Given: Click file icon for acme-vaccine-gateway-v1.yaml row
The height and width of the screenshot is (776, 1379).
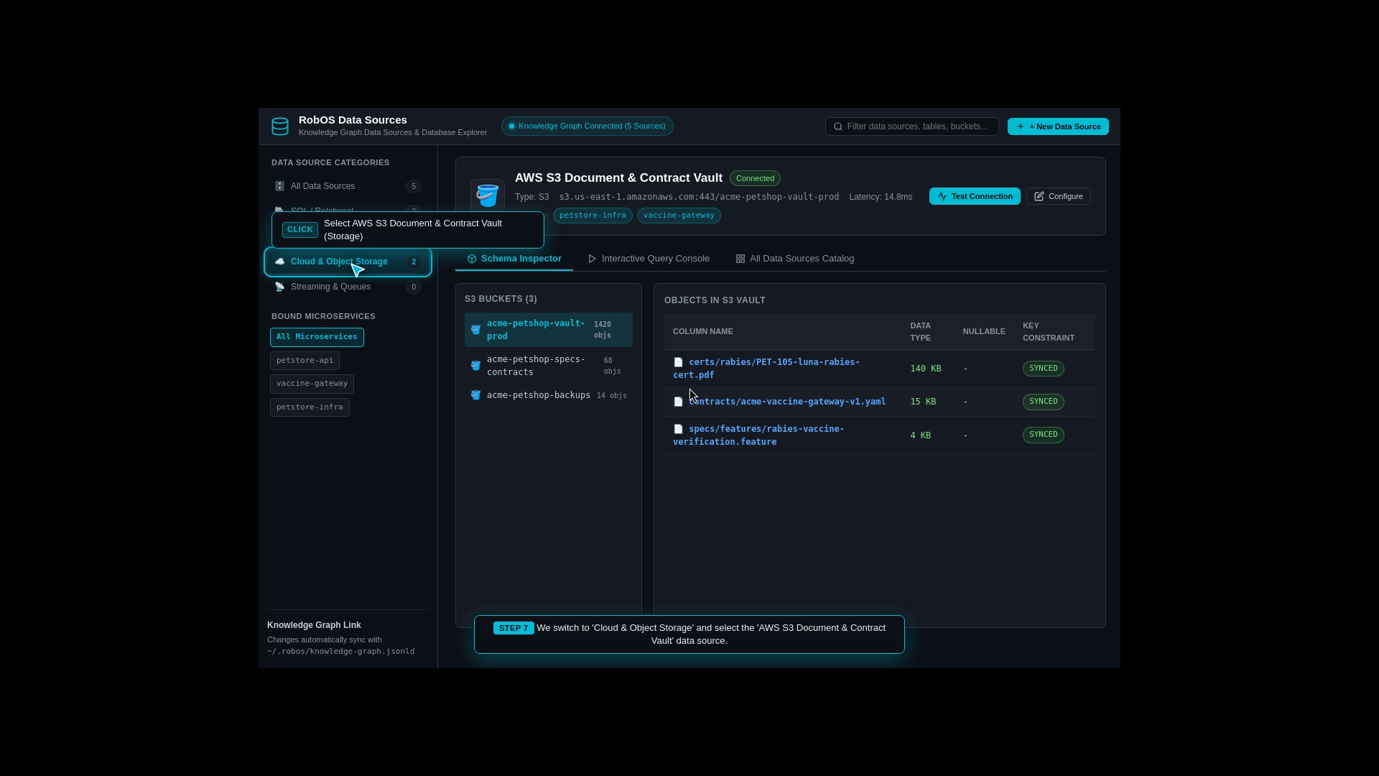Looking at the screenshot, I should tap(678, 402).
